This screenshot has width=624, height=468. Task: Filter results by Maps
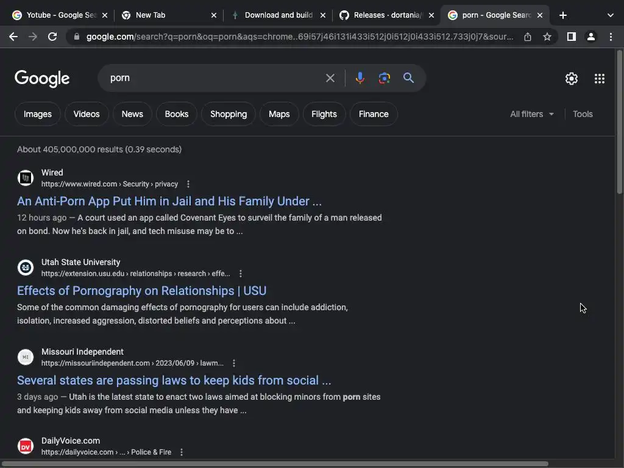[x=279, y=114]
